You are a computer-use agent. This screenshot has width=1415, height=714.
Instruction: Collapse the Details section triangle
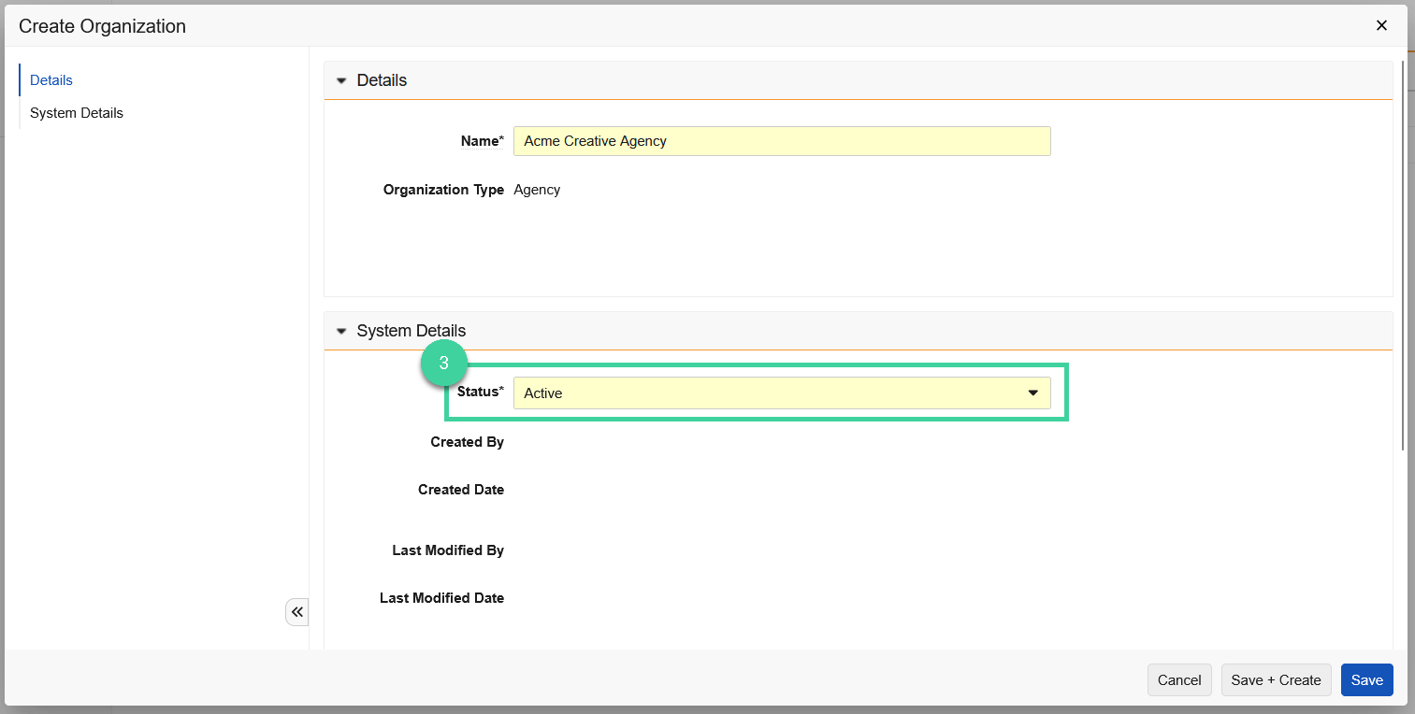click(x=341, y=80)
